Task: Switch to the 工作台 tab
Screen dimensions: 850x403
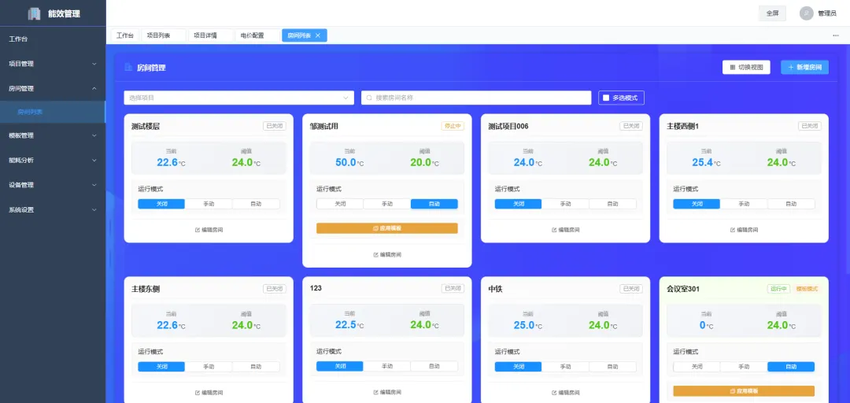Action: click(124, 35)
